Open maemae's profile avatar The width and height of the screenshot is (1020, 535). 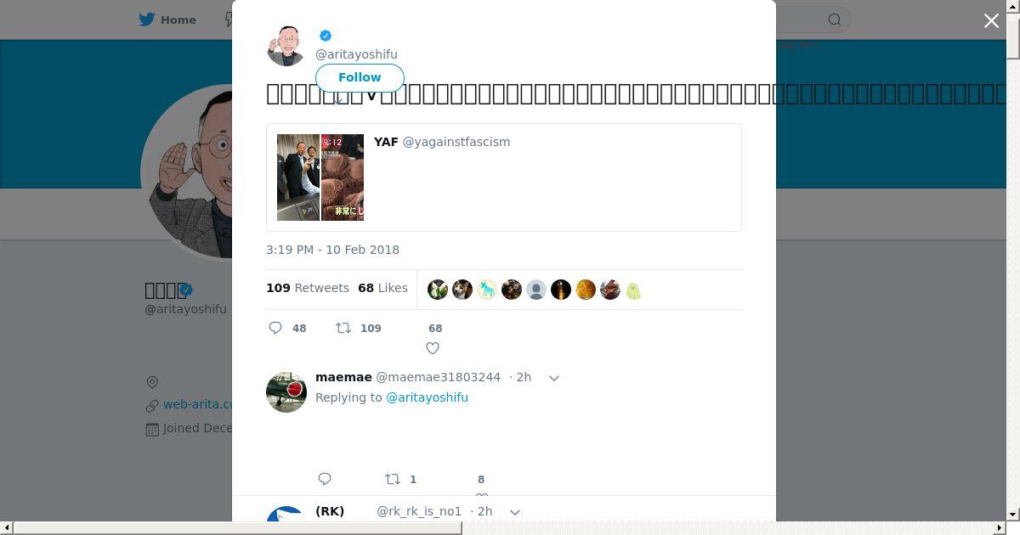tap(286, 391)
